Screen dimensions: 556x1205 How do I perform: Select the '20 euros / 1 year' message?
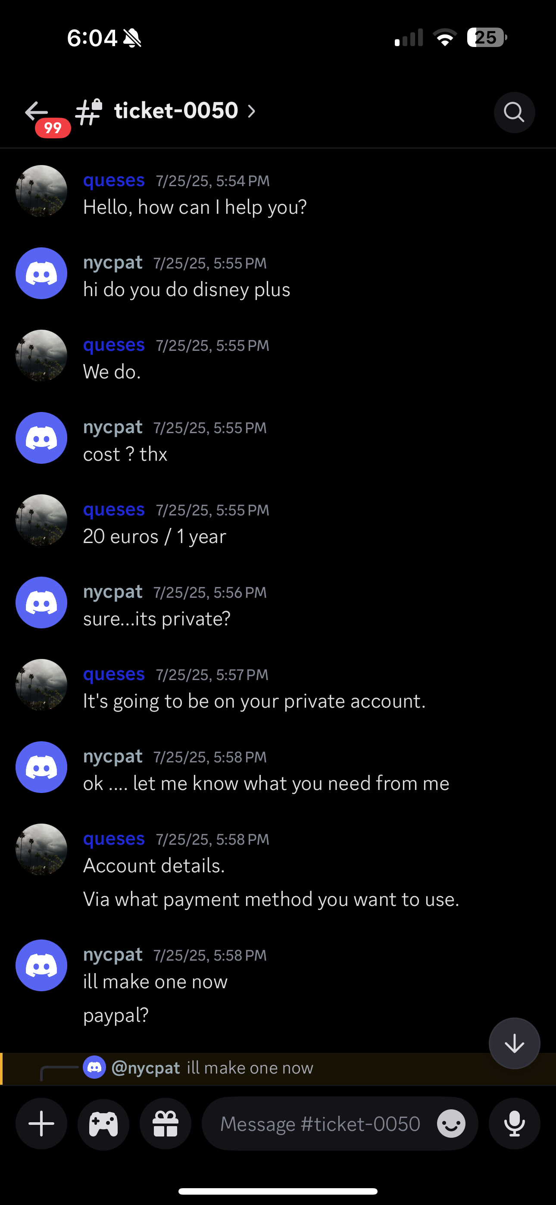[x=154, y=537]
